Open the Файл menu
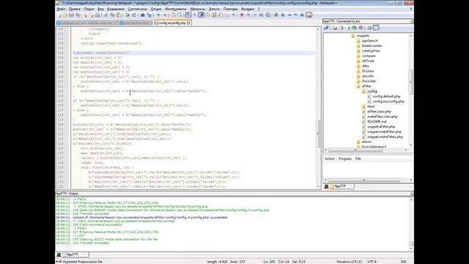Screen dimensions: 469x264 tap(61, 9)
